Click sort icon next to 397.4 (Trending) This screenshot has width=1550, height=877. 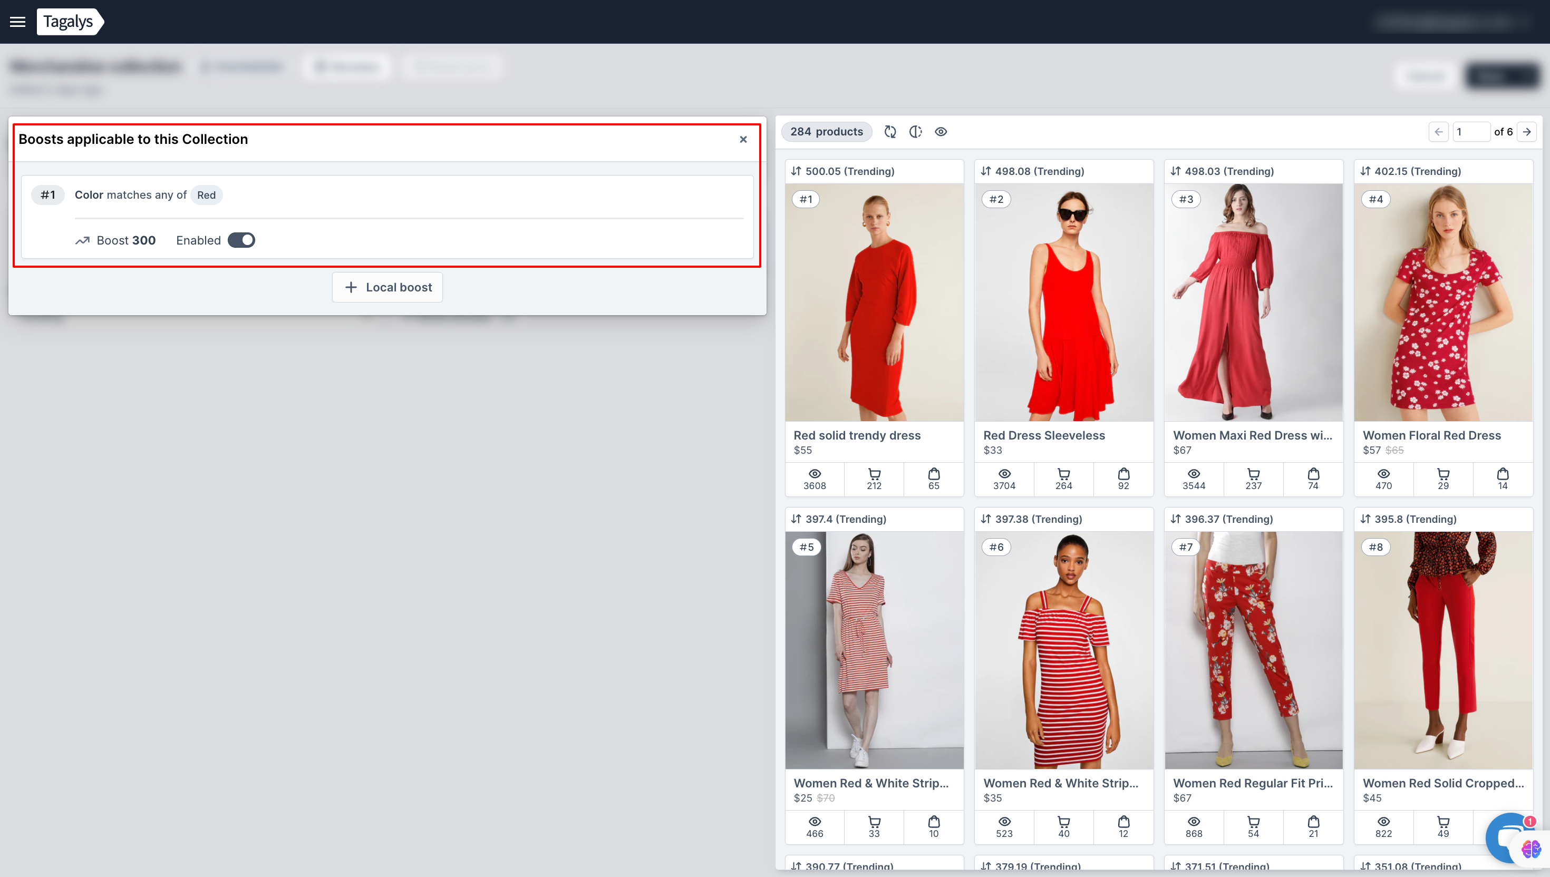click(796, 519)
